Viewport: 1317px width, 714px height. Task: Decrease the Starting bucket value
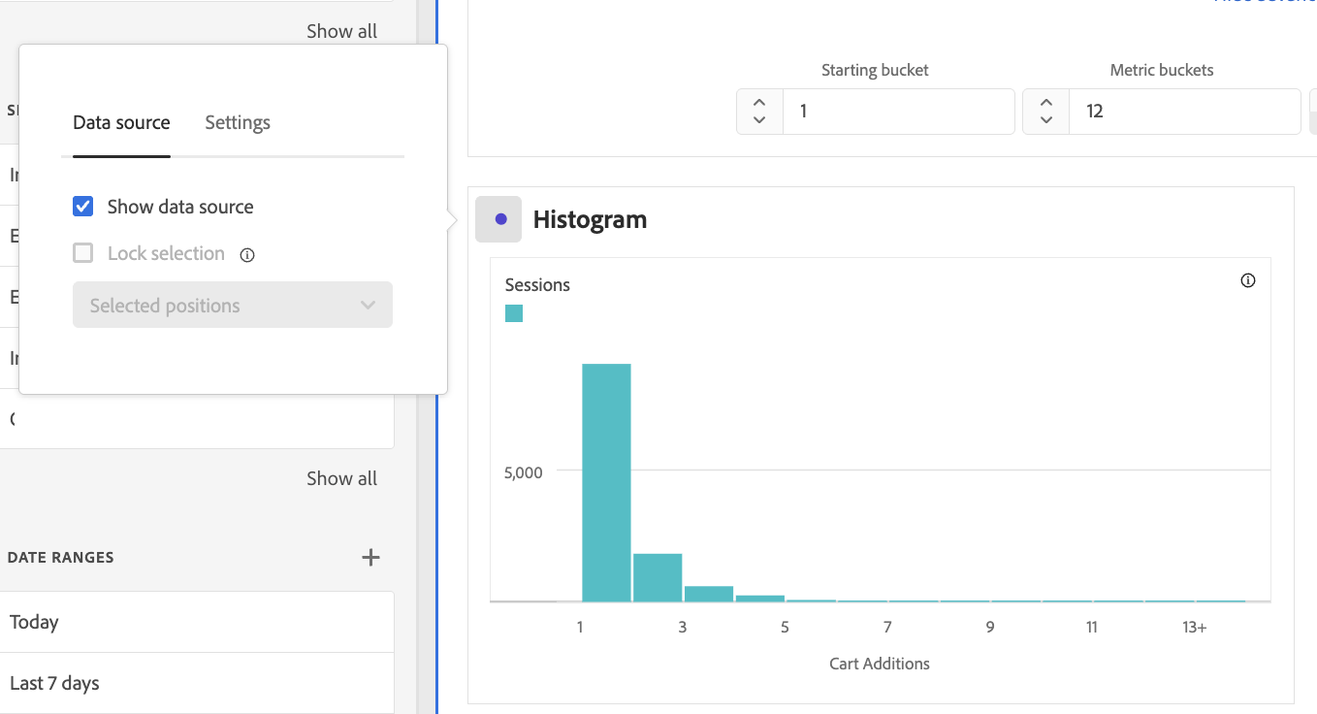759,121
